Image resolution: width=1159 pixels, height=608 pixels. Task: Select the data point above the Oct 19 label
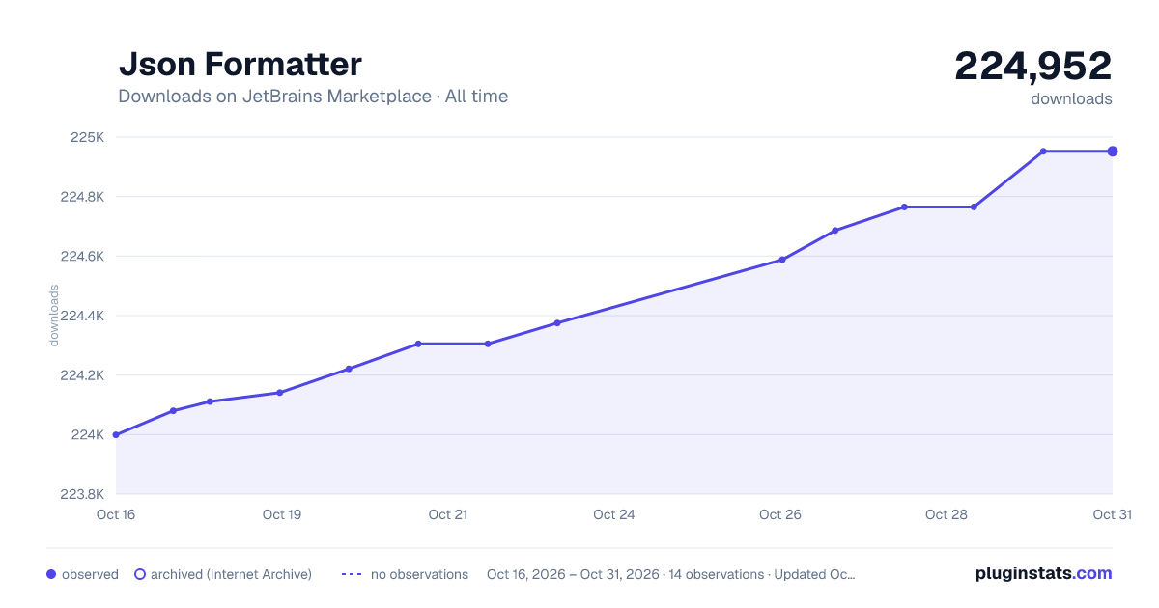(279, 393)
